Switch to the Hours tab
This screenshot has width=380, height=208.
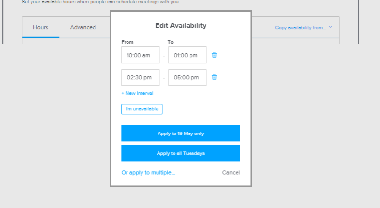pyautogui.click(x=41, y=27)
